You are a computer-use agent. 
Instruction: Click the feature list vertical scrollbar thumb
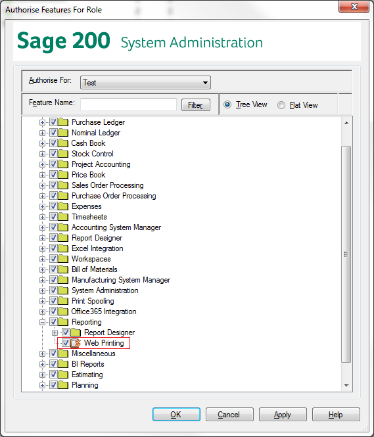[346, 254]
